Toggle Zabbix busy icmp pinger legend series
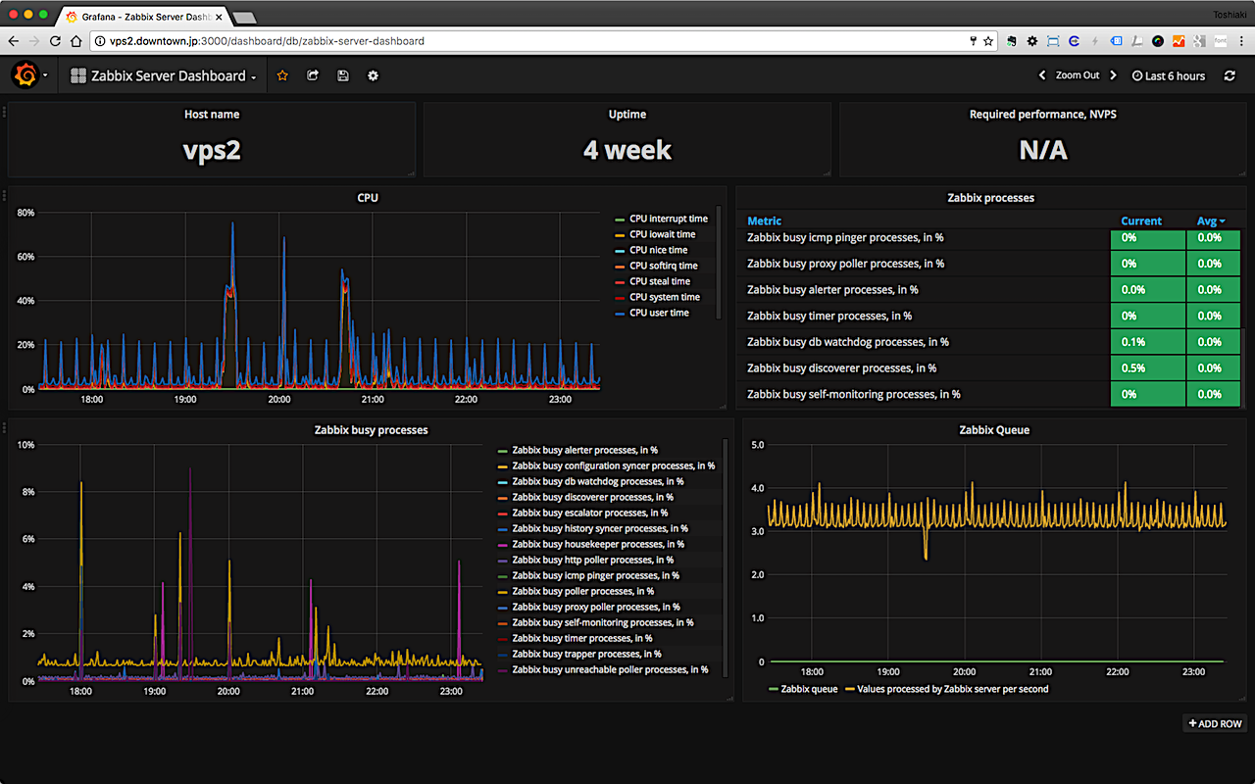Image resolution: width=1255 pixels, height=784 pixels. click(x=596, y=575)
